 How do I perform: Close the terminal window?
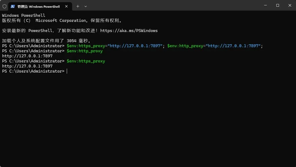(x=290, y=5)
